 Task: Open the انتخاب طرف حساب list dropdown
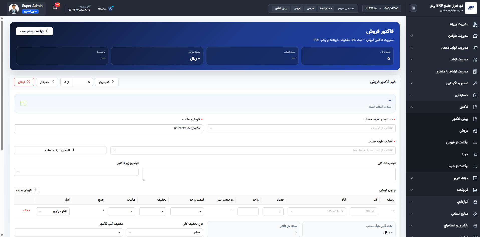click(x=253, y=150)
